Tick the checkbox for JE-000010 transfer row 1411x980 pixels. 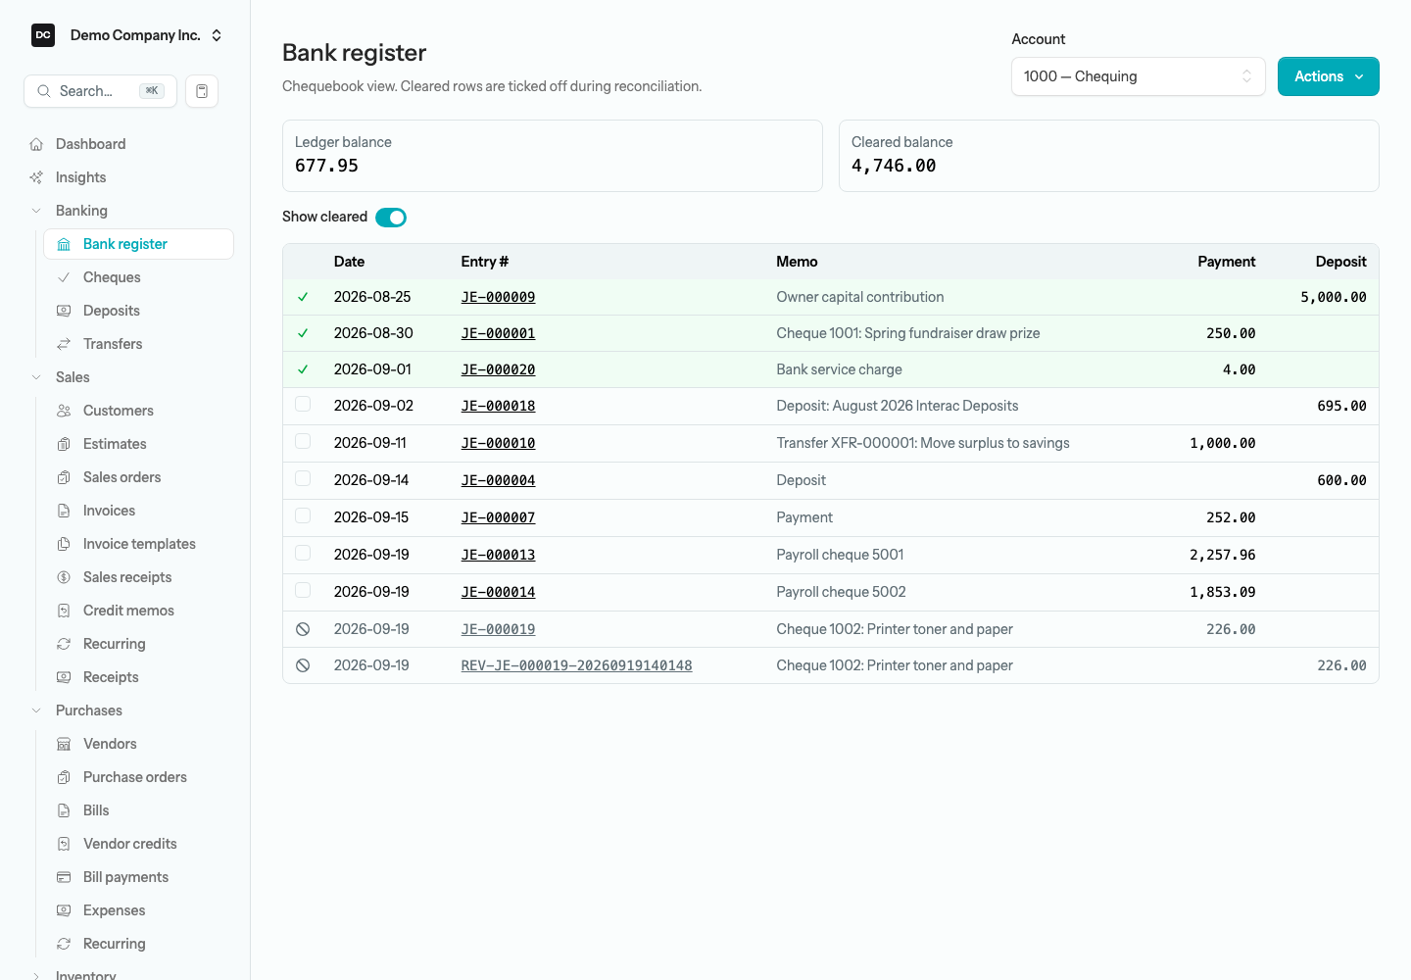pyautogui.click(x=303, y=442)
